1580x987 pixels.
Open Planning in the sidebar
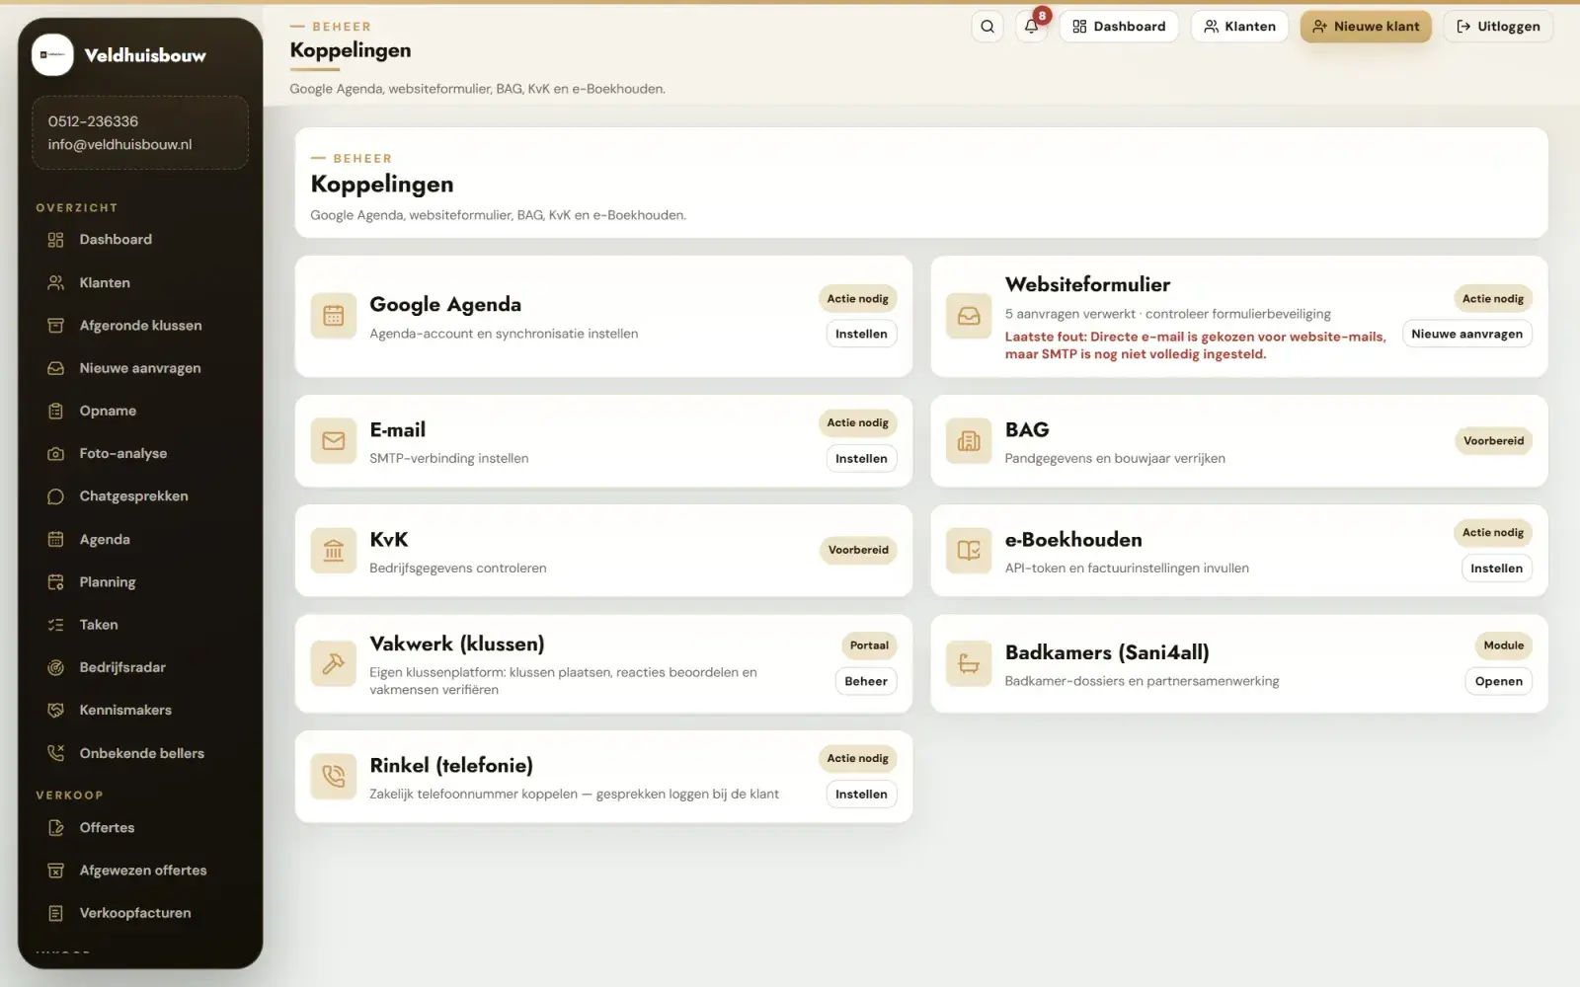tap(140, 582)
